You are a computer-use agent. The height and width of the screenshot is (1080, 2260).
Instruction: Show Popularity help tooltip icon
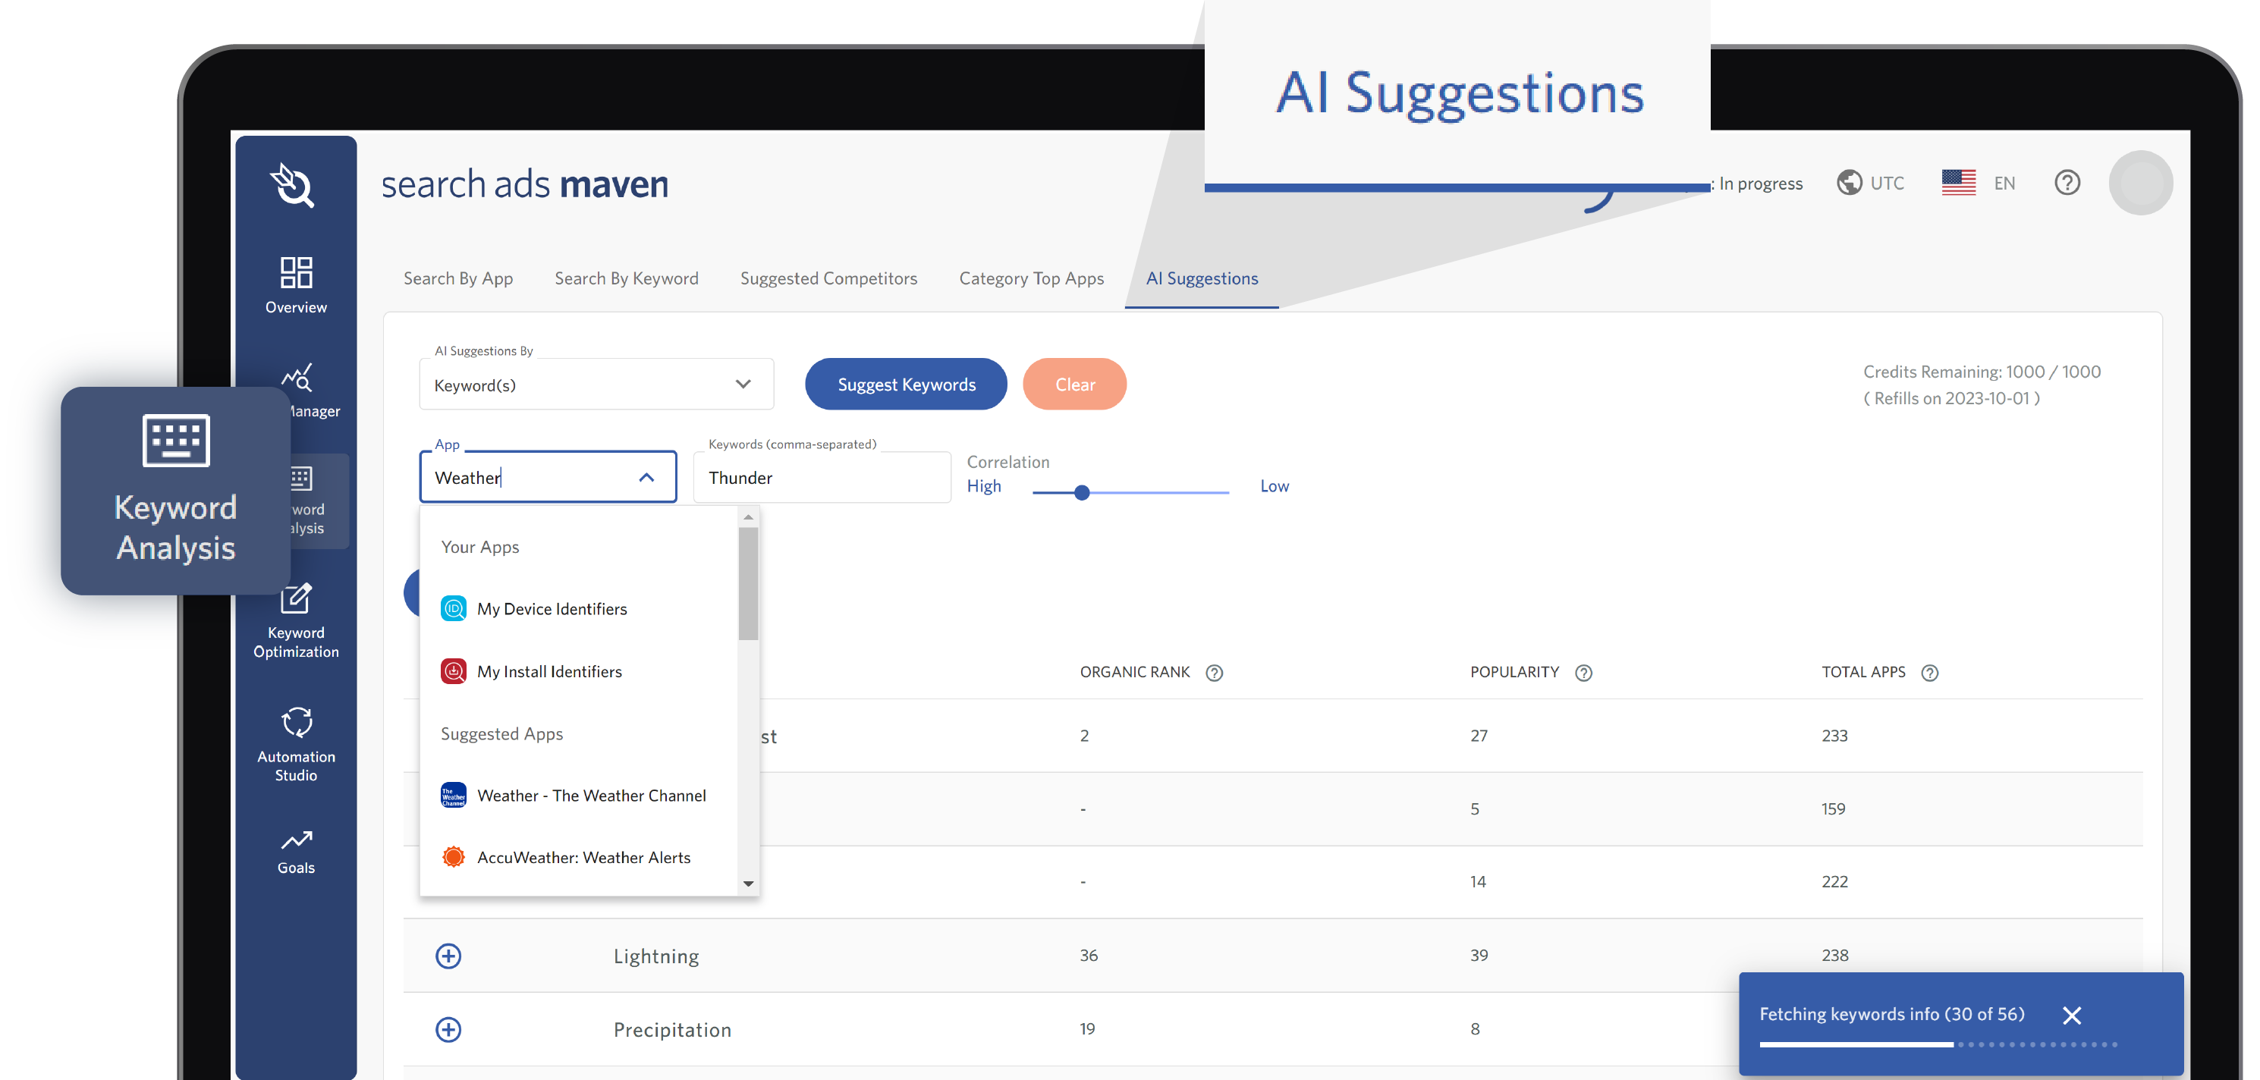[1583, 673]
